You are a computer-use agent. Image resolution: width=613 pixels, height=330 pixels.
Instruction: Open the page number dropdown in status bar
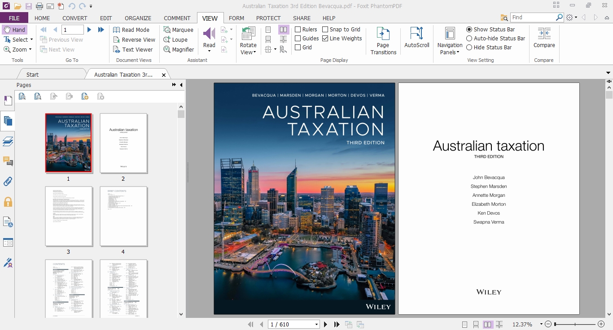coord(316,325)
